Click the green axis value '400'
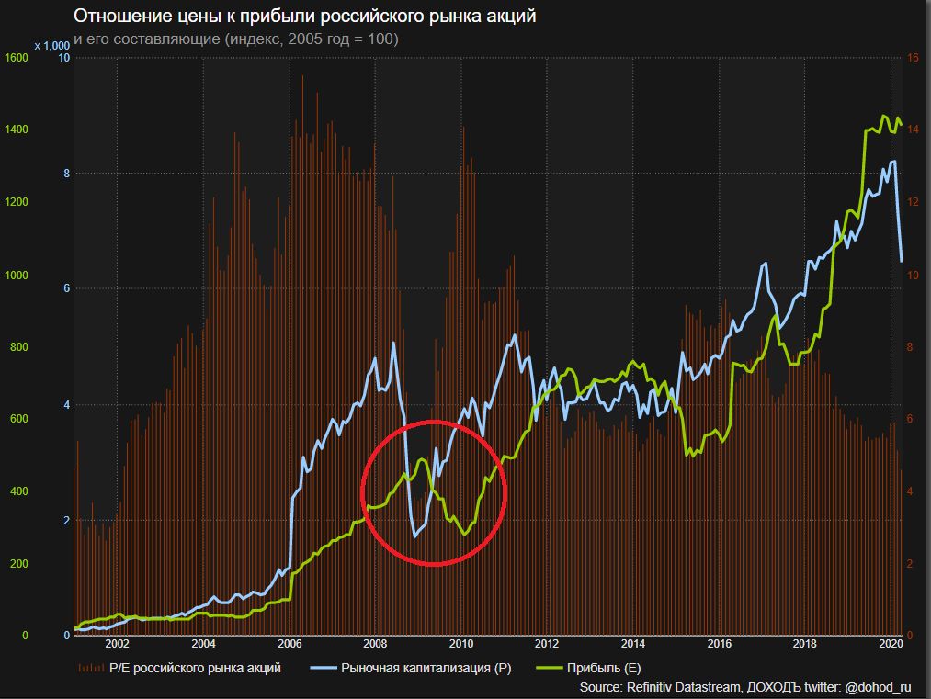931x699 pixels. tap(19, 491)
